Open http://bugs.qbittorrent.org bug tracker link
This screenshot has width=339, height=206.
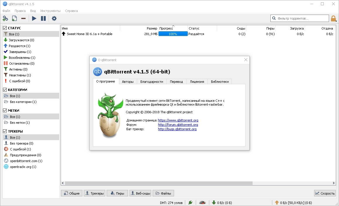pyautogui.click(x=177, y=129)
